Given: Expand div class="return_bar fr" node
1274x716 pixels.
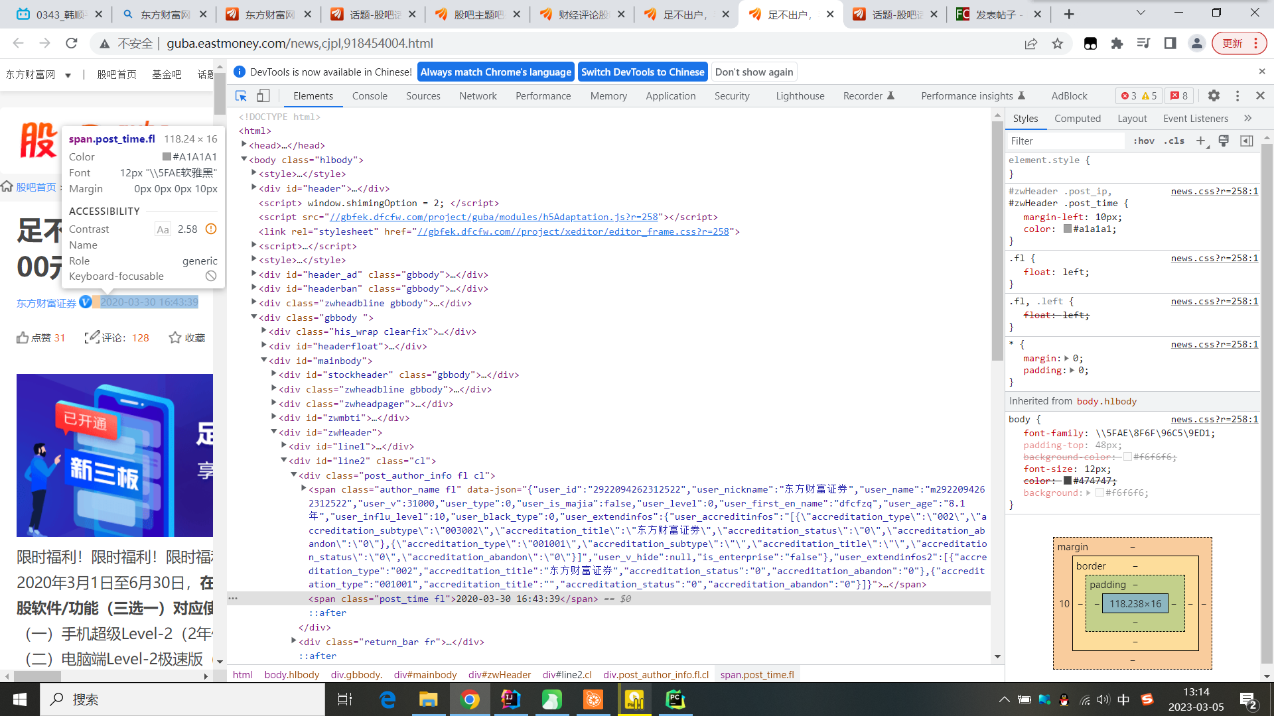Looking at the screenshot, I should click(294, 641).
